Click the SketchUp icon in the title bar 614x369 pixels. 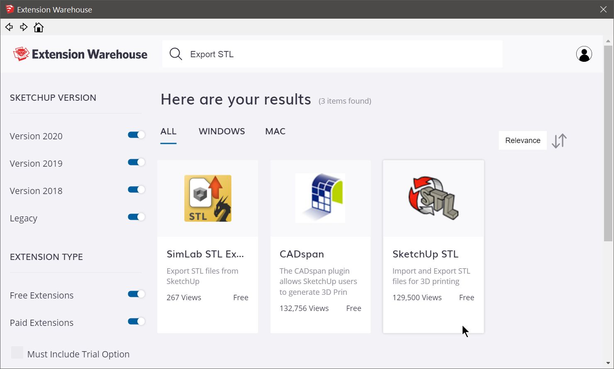(10, 9)
